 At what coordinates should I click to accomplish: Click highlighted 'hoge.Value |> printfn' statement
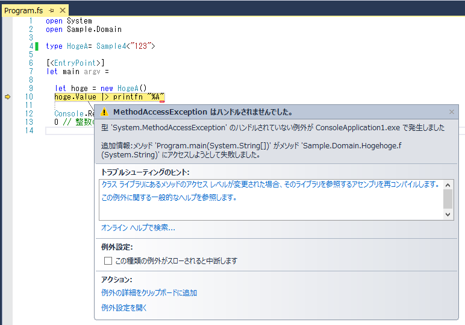(110, 96)
